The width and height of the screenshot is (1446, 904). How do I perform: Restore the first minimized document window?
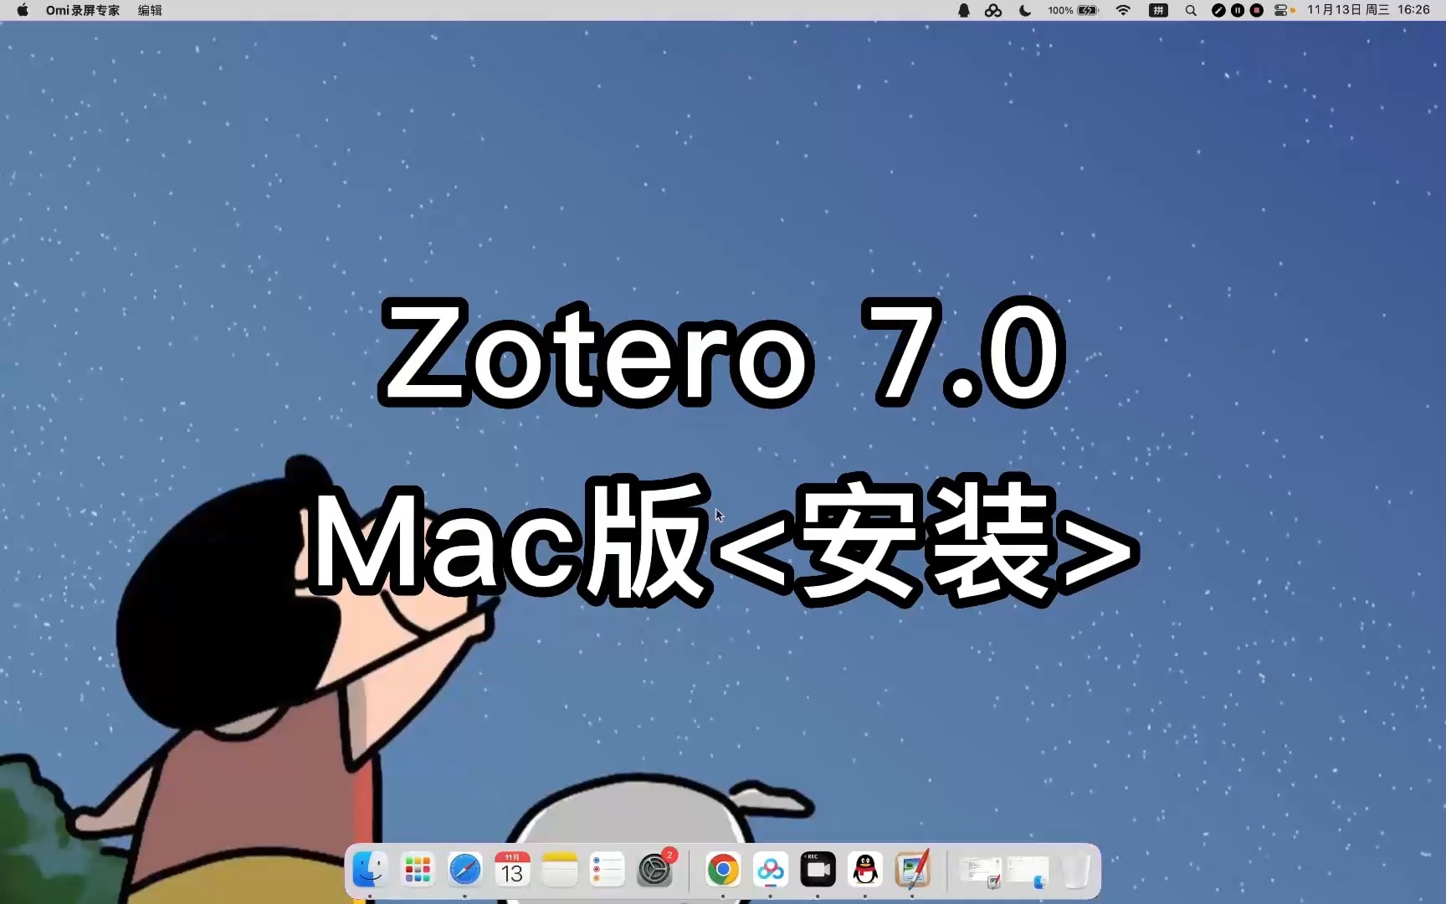(x=981, y=871)
